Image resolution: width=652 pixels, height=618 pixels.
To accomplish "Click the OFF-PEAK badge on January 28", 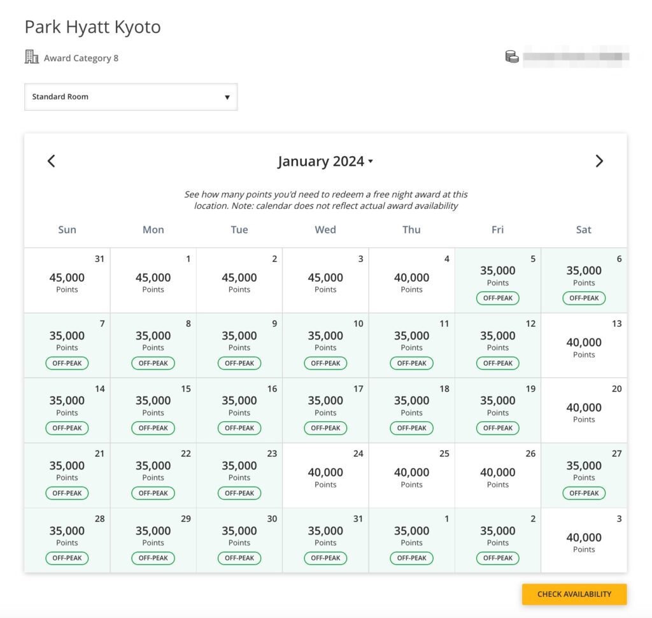I will click(x=67, y=558).
